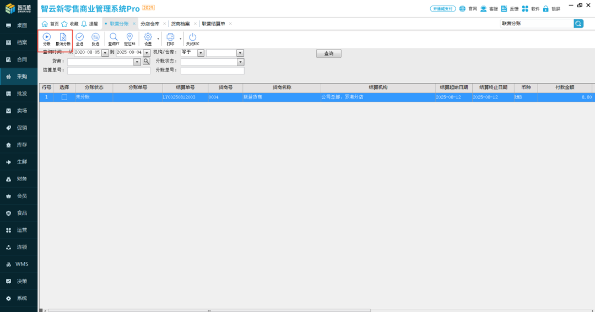Open 食品 in the sidebar
Viewport: 595px width, 312px height.
tap(19, 213)
